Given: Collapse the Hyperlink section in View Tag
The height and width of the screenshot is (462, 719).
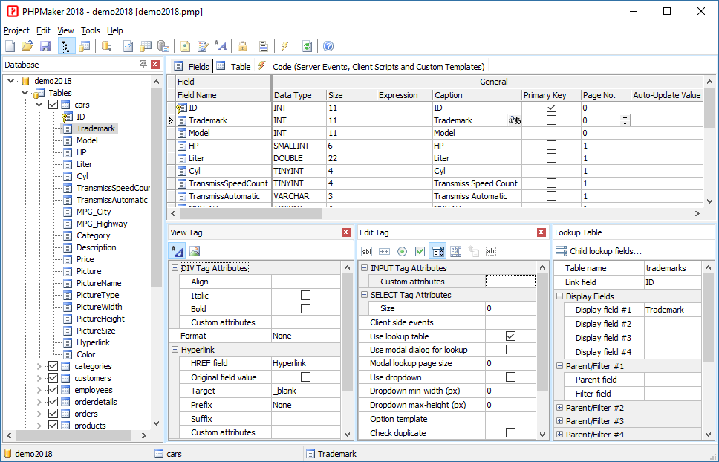Looking at the screenshot, I should (175, 350).
